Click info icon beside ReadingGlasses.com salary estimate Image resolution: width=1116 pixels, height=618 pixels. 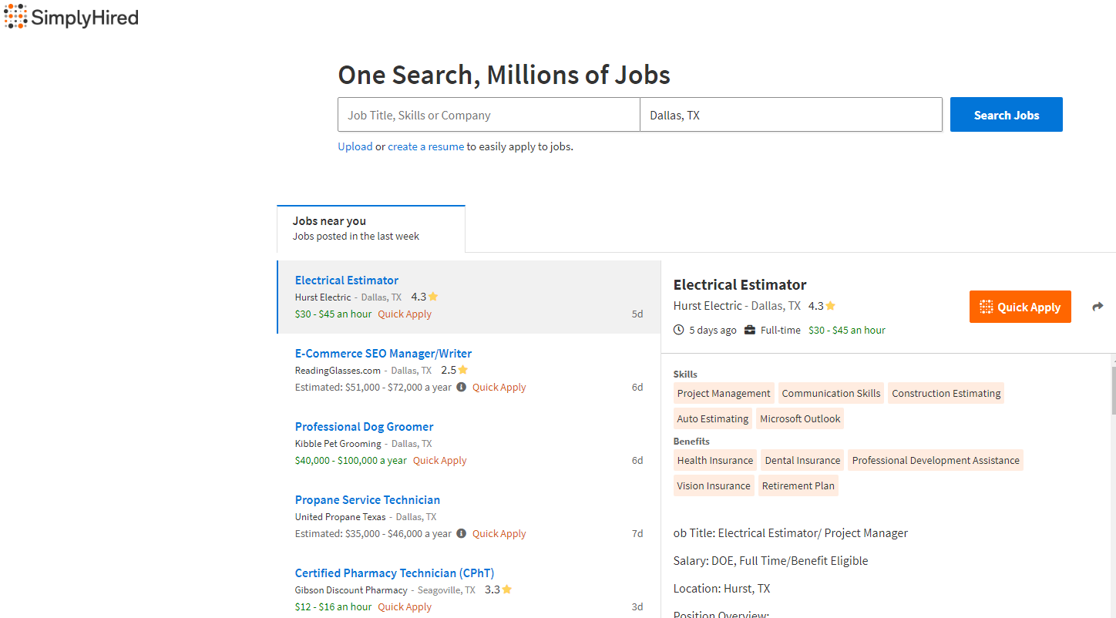tap(461, 387)
